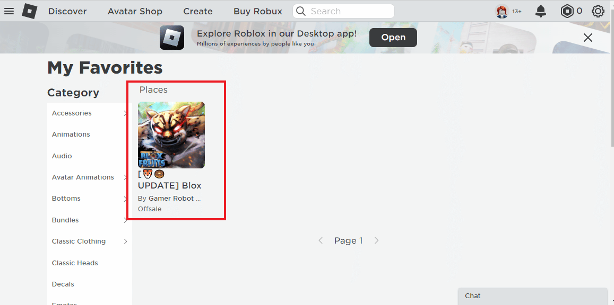Viewport: 614px width, 305px height.
Task: Select the Bundles category
Action: pos(65,220)
